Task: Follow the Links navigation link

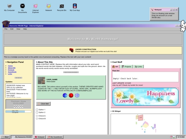Action: (10, 74)
